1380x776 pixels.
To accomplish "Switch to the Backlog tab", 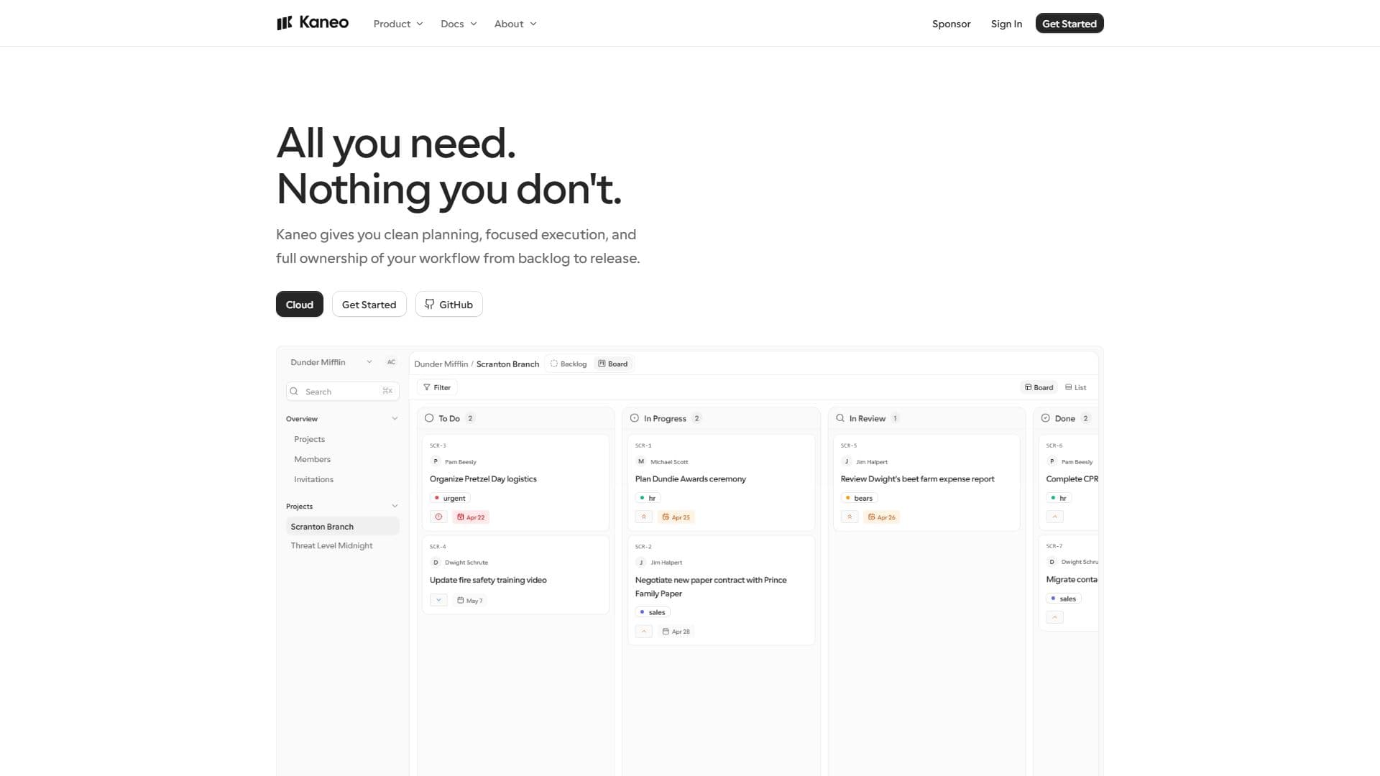I will (x=569, y=364).
